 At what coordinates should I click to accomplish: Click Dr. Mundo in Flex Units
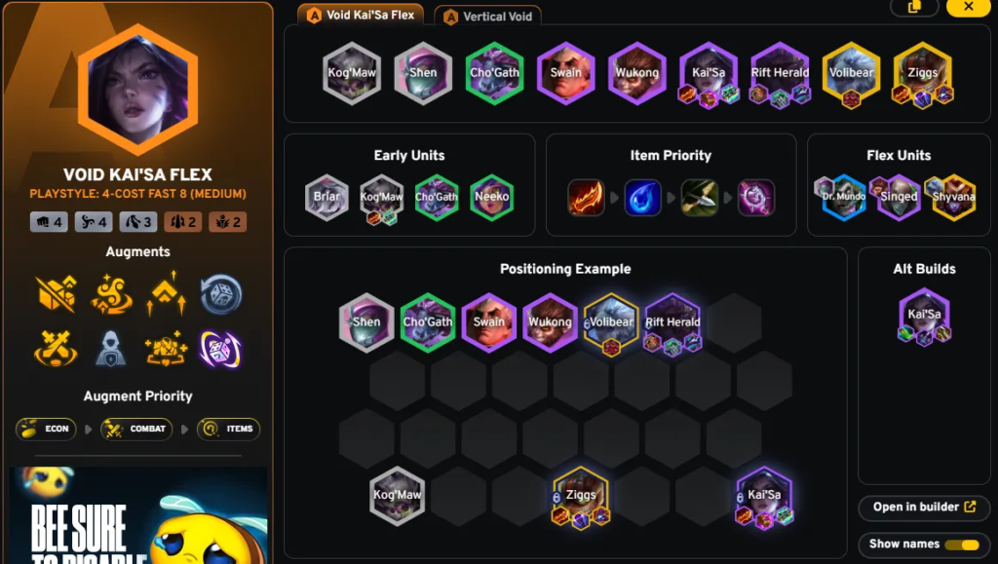843,197
